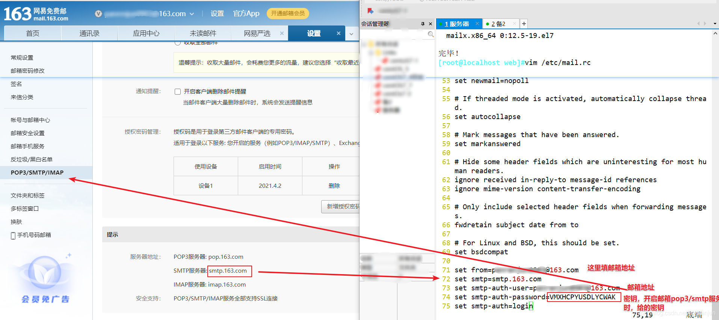This screenshot has width=719, height=320.
Task: Click terminal line 53 "set newmail=nopoll"
Action: pyautogui.click(x=491, y=81)
